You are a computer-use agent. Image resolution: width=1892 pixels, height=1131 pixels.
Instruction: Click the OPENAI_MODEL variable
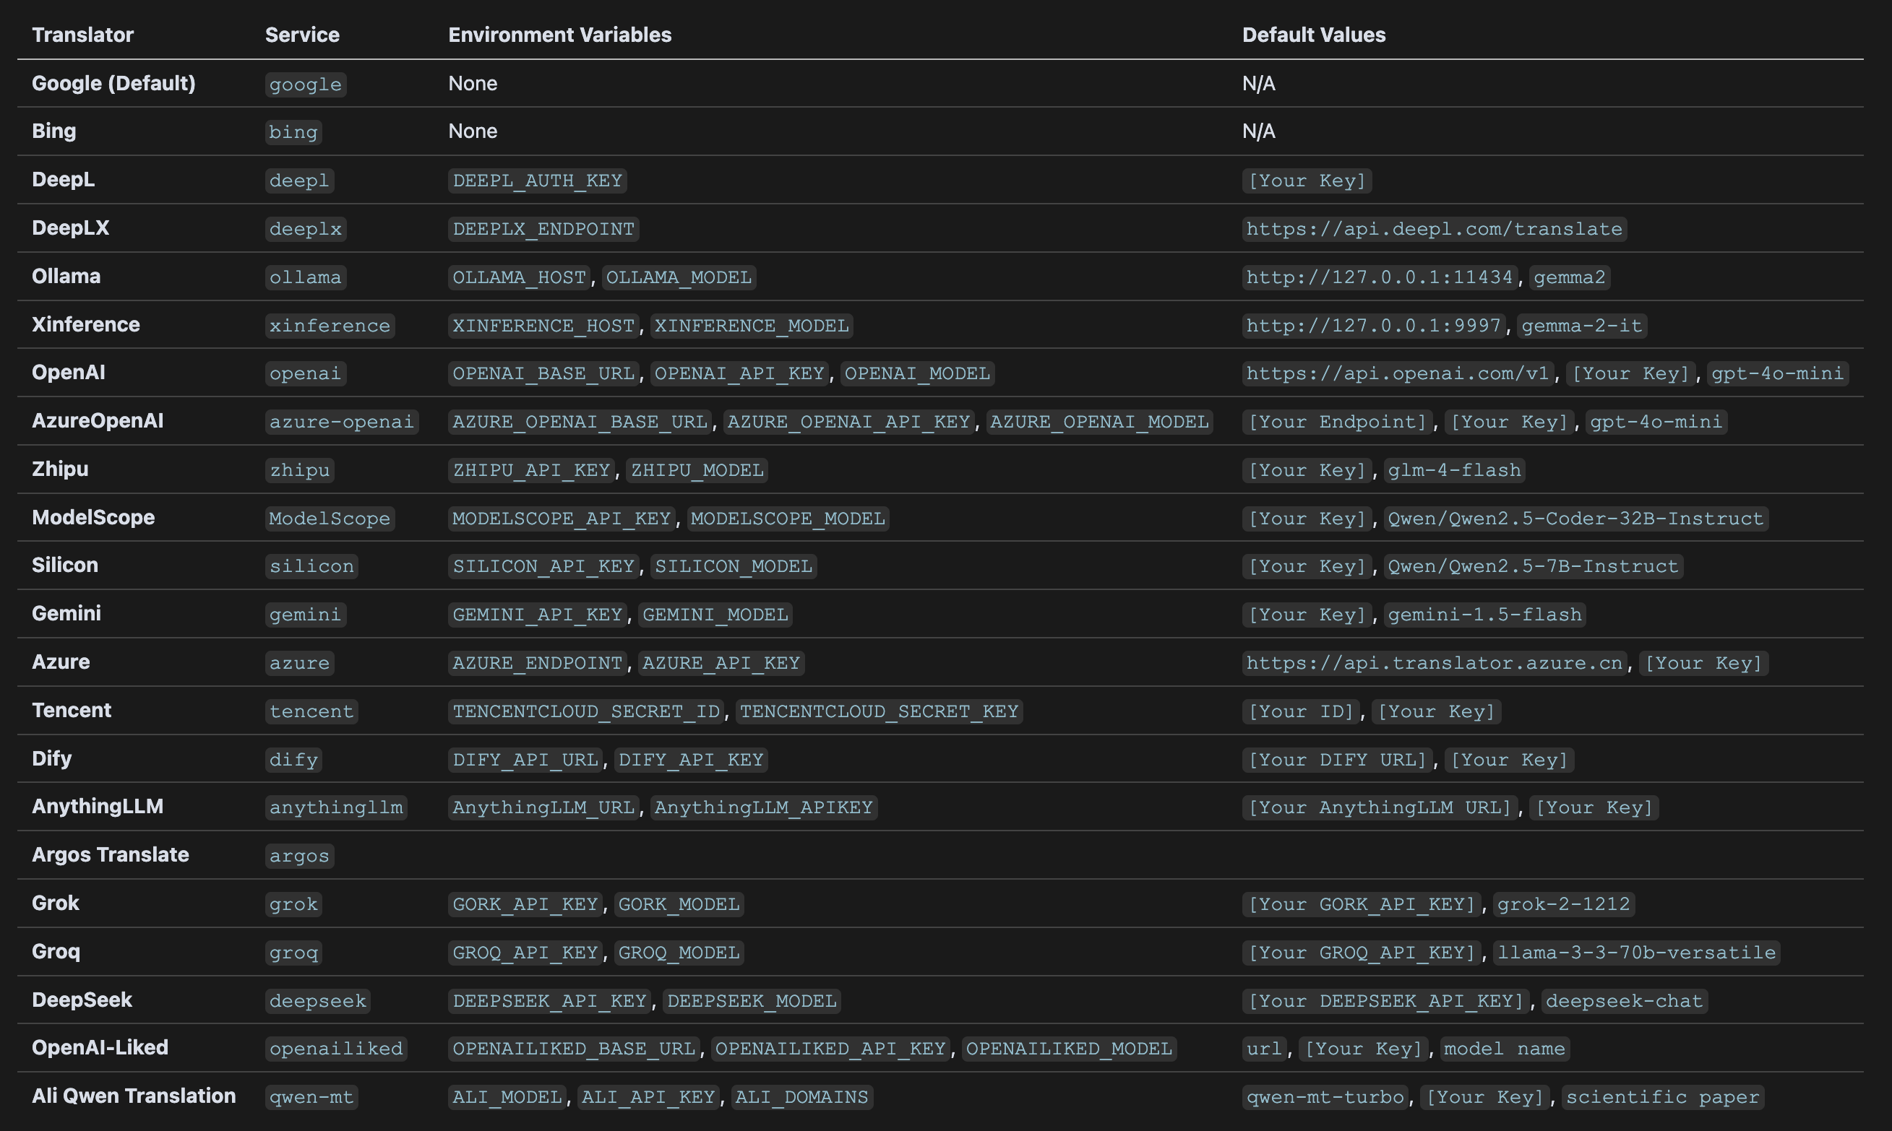(917, 373)
